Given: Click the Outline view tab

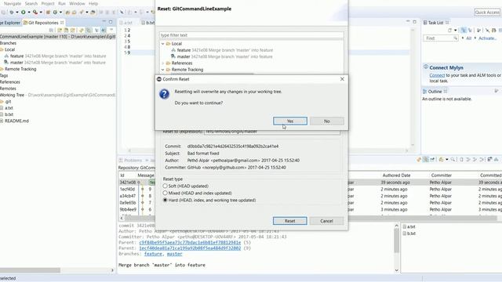Looking at the screenshot, I should pyautogui.click(x=435, y=92).
